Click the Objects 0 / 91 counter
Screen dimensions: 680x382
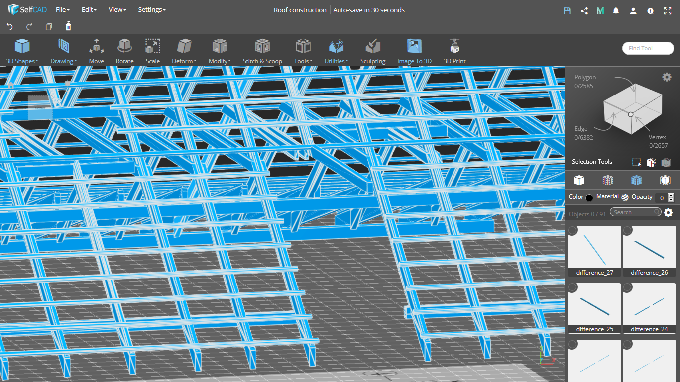point(587,214)
